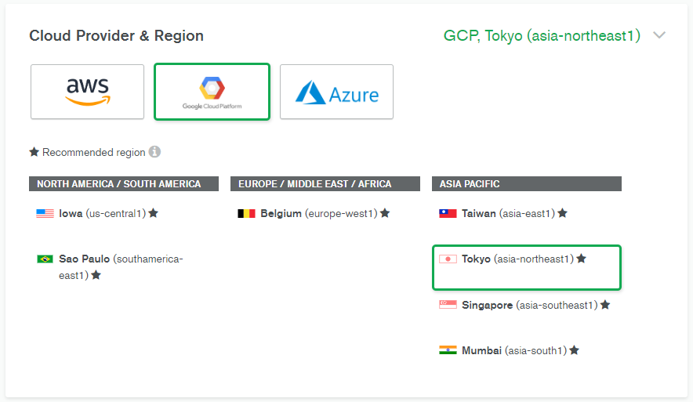Click the Taiwan flag icon

[448, 214]
